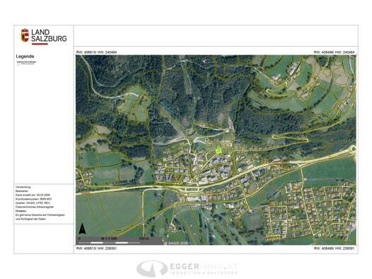Click the Land Salzburg coat of arms
Screen dimensions: 372x279
(25, 35)
